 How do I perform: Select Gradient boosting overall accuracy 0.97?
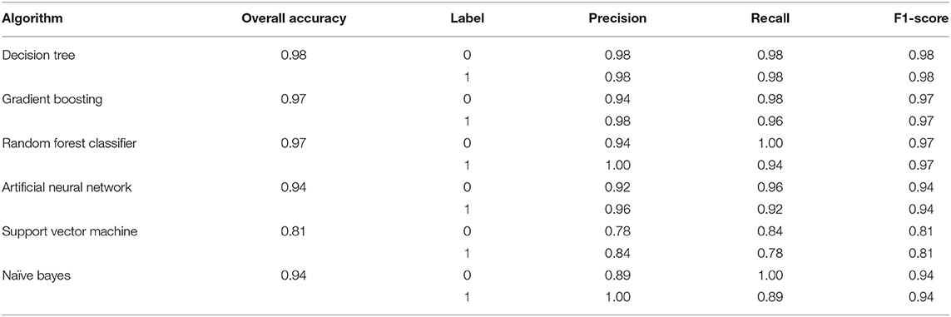[294, 99]
